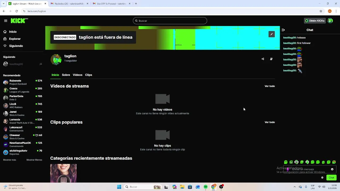The height and width of the screenshot is (191, 340).
Task: Collapse recommended list with Mostrar Menos
Action: [x=34, y=160]
